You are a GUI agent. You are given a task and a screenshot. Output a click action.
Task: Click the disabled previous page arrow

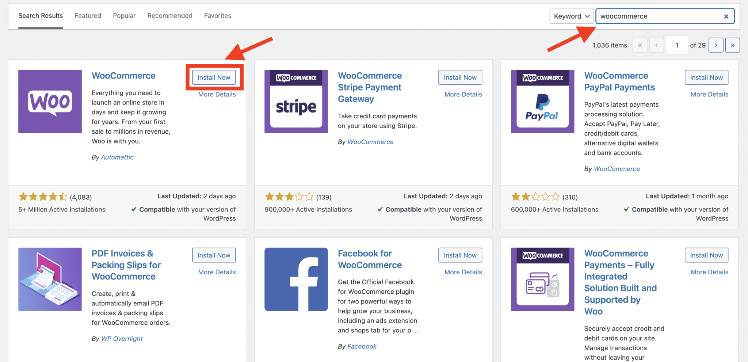(656, 45)
